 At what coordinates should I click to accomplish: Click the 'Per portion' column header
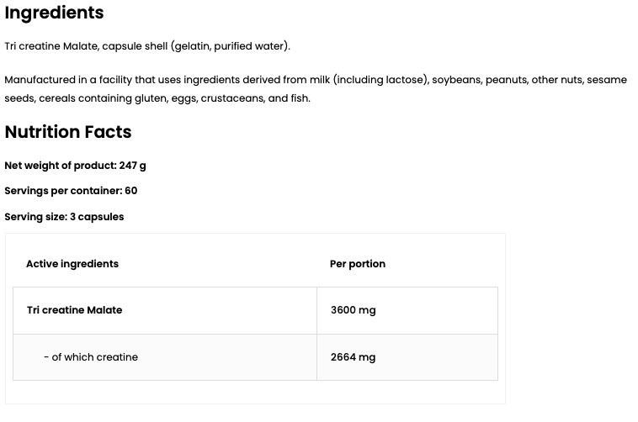[x=358, y=264]
